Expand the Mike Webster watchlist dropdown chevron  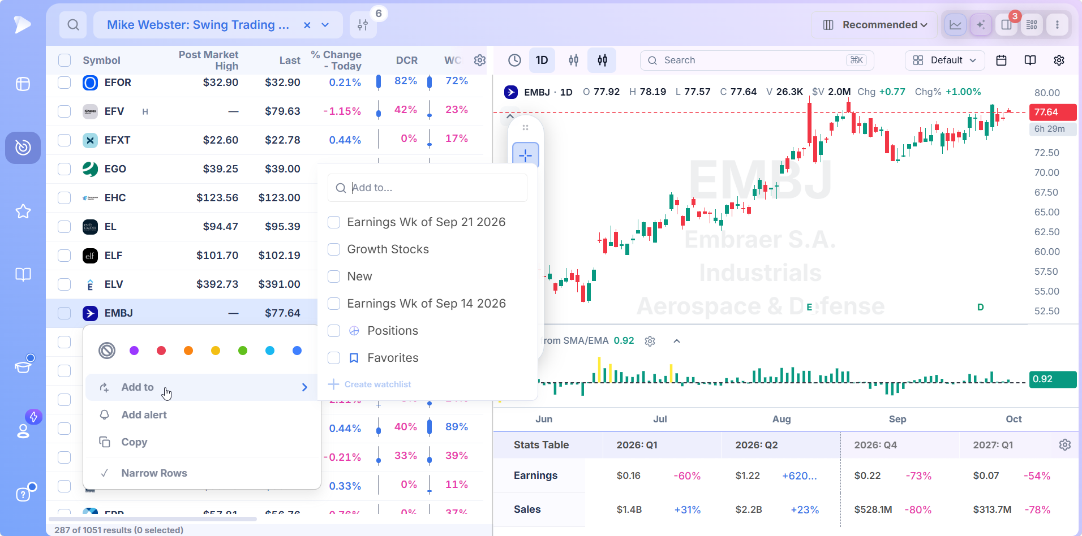pos(325,25)
